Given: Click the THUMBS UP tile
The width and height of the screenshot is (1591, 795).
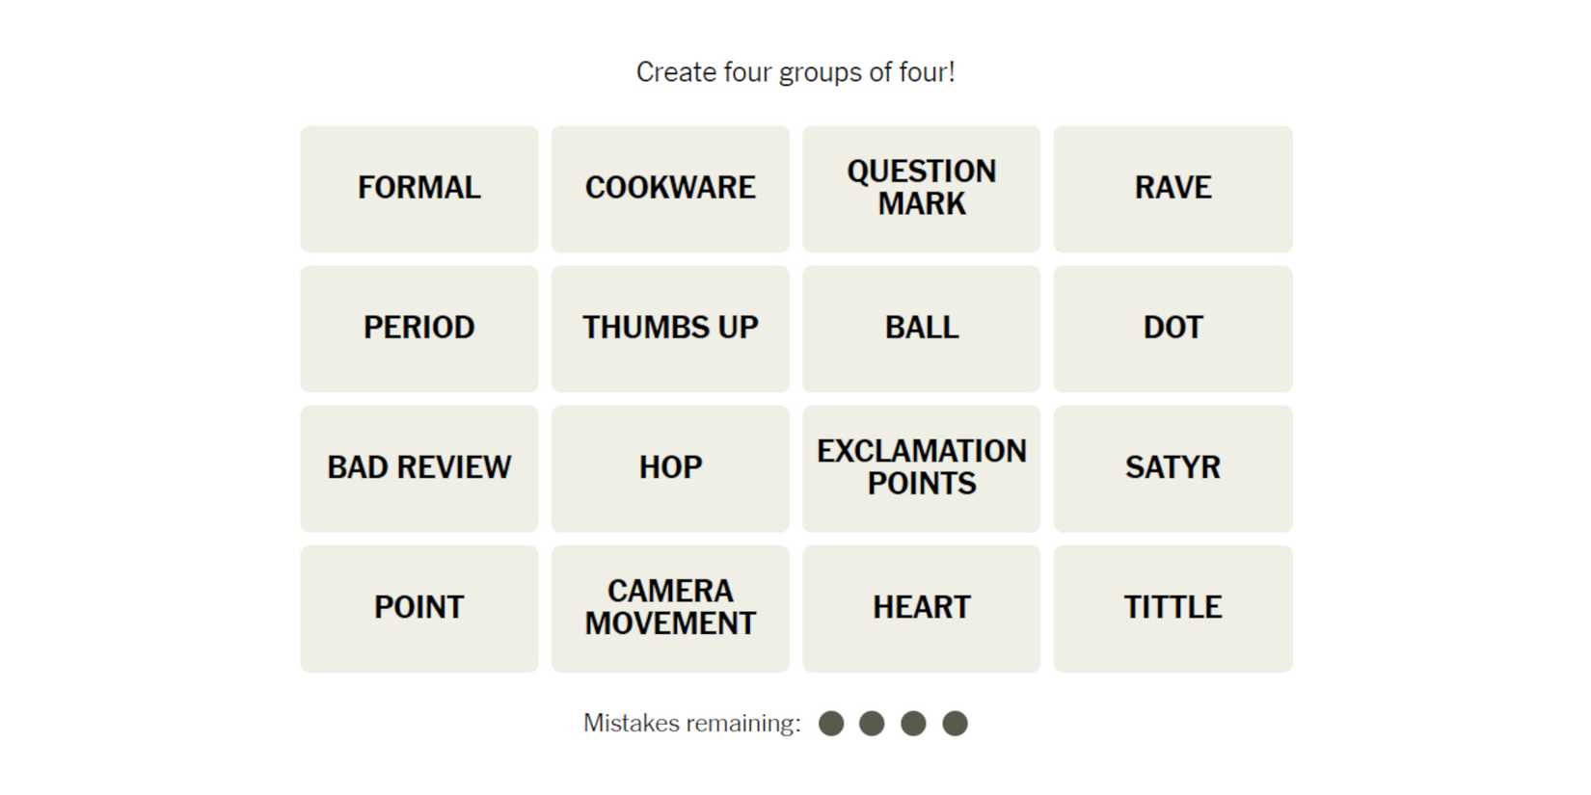Looking at the screenshot, I should tap(670, 329).
